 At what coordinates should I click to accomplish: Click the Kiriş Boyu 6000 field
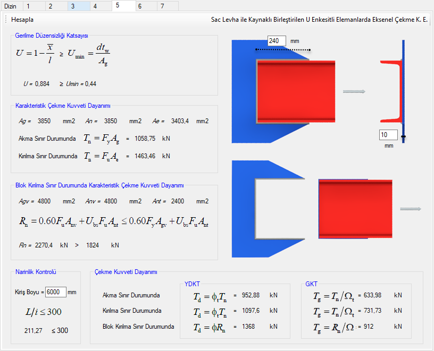56,292
